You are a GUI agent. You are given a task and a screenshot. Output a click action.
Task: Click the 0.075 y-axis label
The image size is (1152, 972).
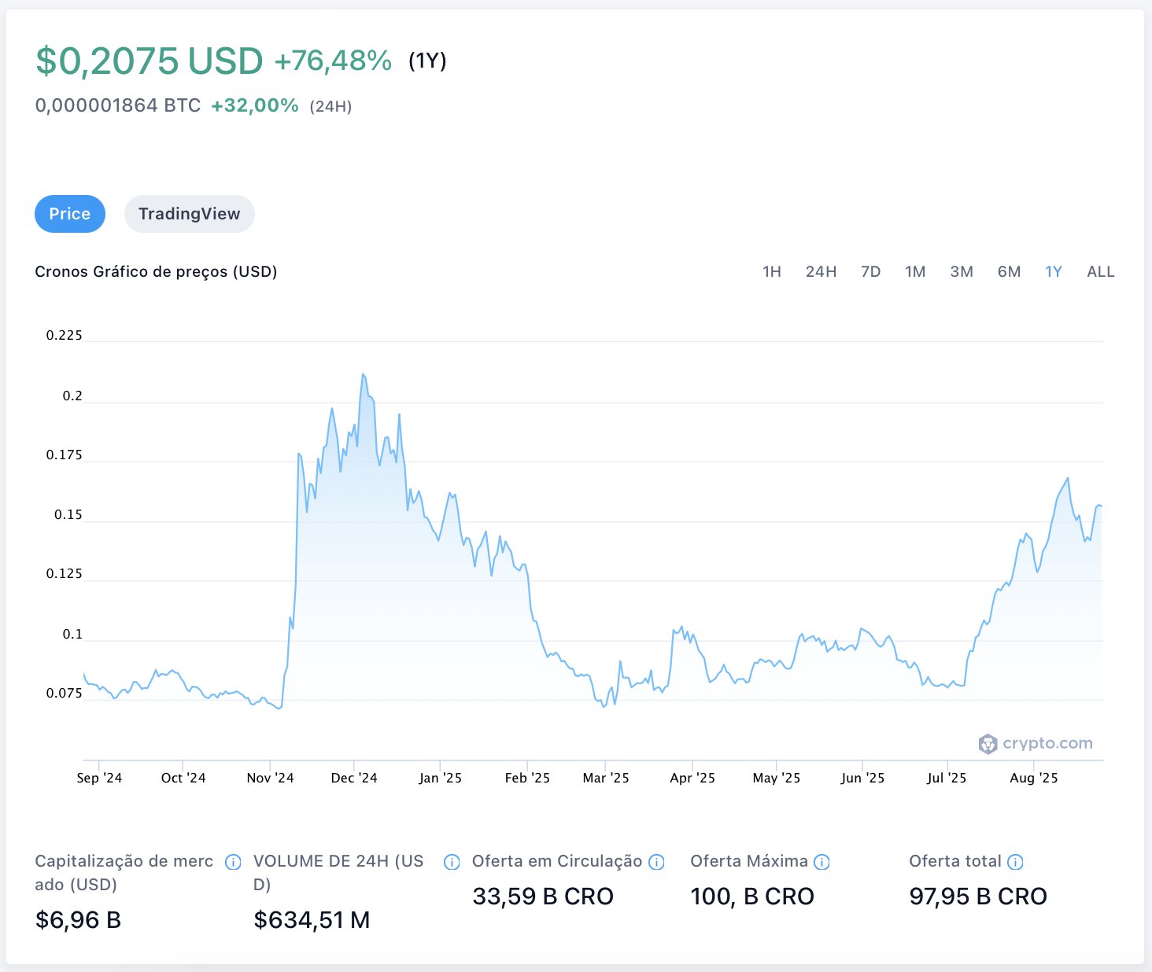(x=65, y=694)
